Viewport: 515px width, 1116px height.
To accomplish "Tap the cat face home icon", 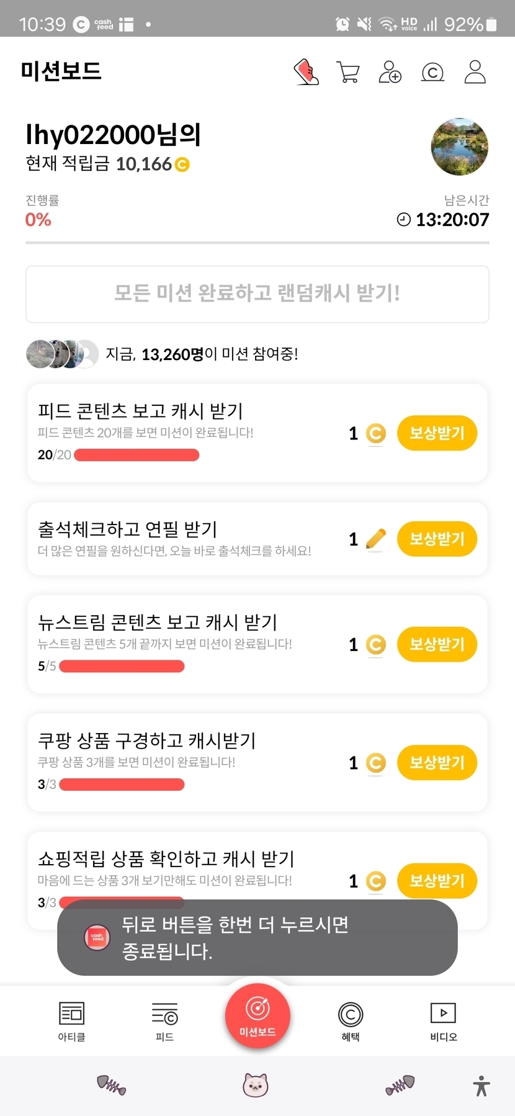I will pos(255,1084).
